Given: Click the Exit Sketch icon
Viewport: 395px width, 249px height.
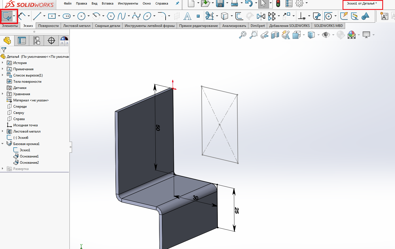Looking at the screenshot, I should tap(8, 16).
